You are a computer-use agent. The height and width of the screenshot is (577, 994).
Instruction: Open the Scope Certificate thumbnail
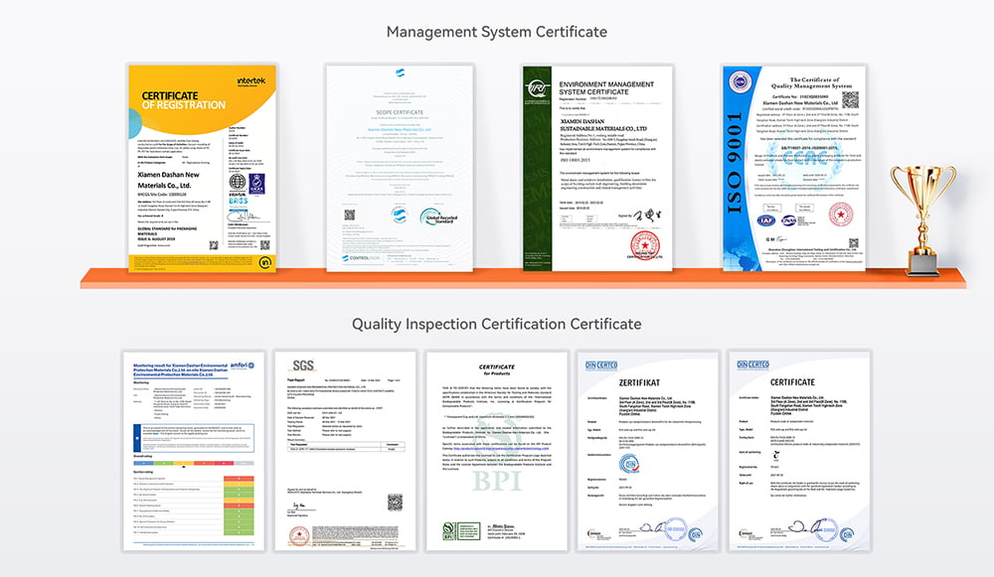click(396, 166)
